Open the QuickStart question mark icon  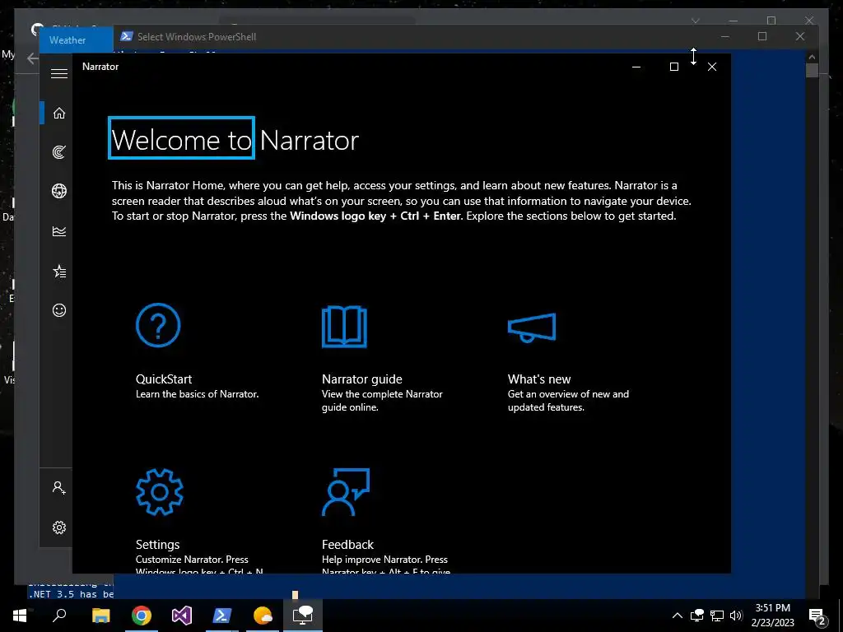coord(158,325)
